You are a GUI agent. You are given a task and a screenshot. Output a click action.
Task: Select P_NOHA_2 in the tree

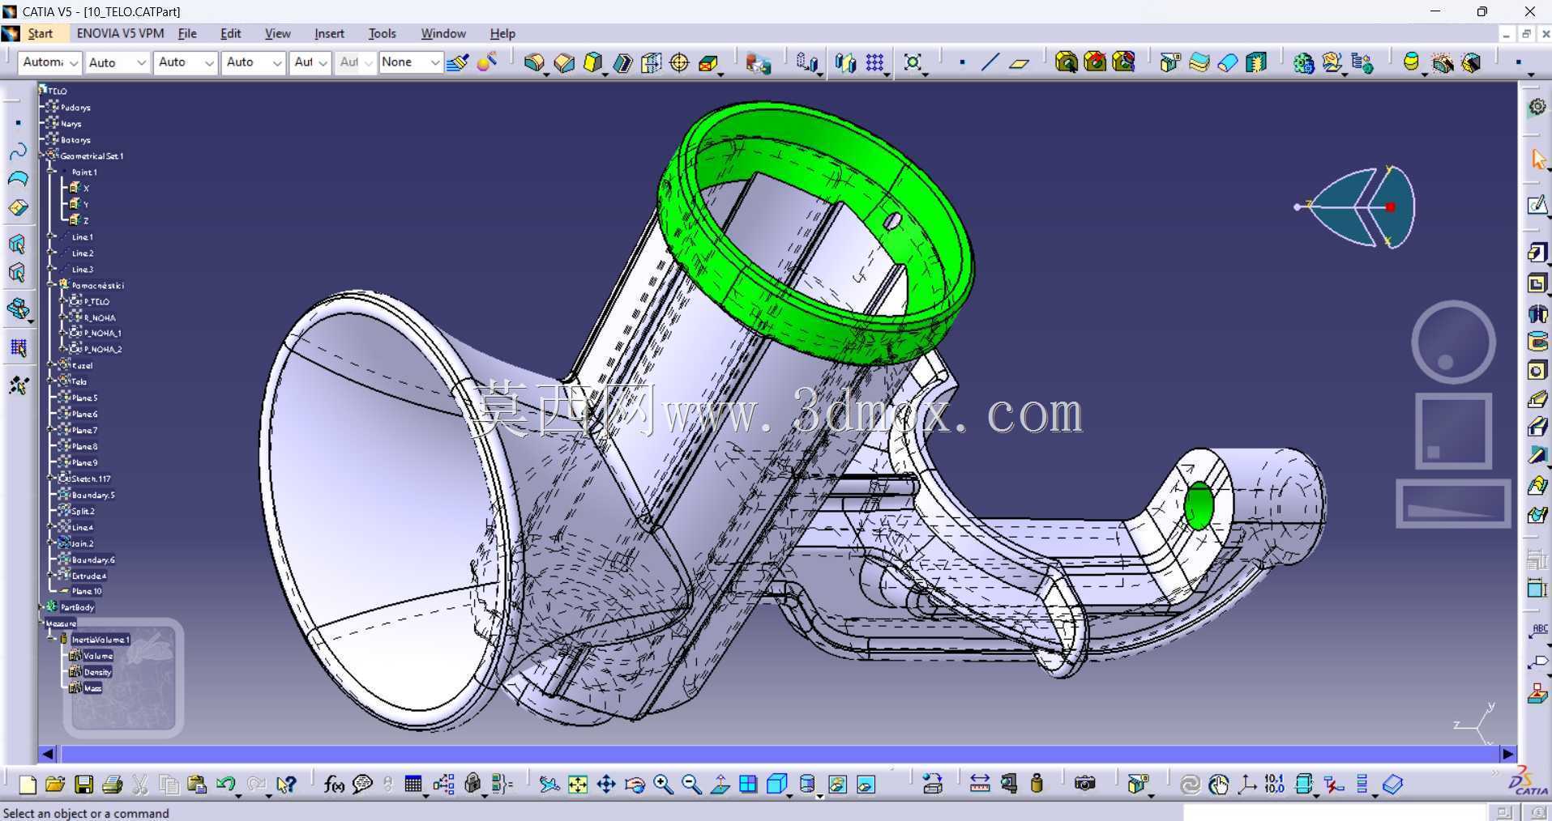tap(103, 349)
